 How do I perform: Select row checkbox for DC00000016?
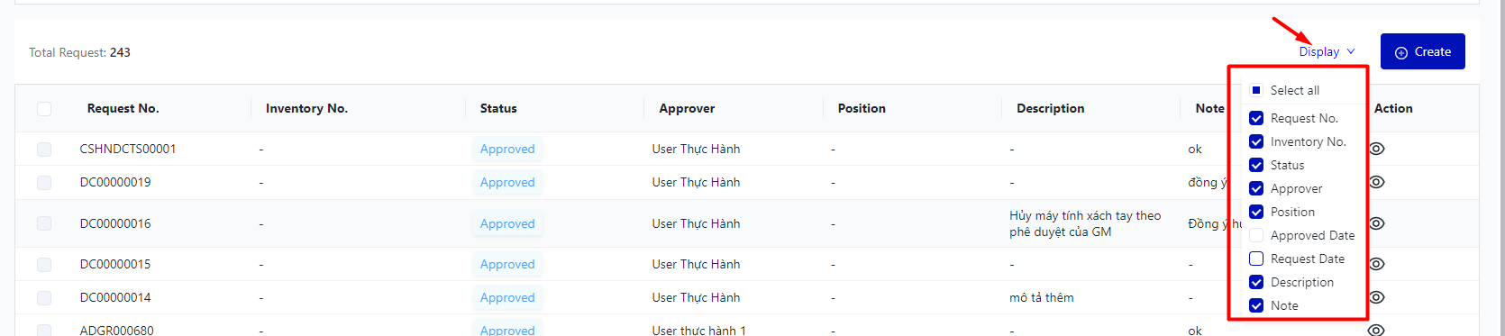point(44,223)
